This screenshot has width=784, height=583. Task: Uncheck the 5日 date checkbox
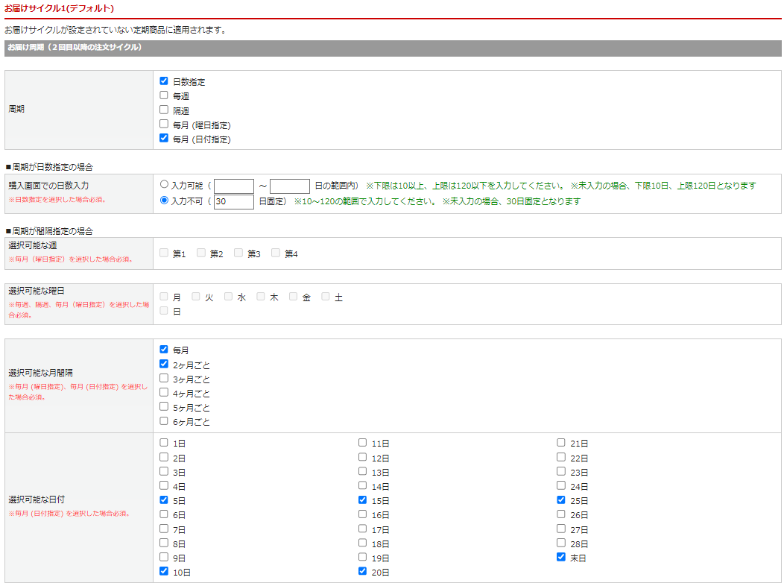[x=164, y=500]
